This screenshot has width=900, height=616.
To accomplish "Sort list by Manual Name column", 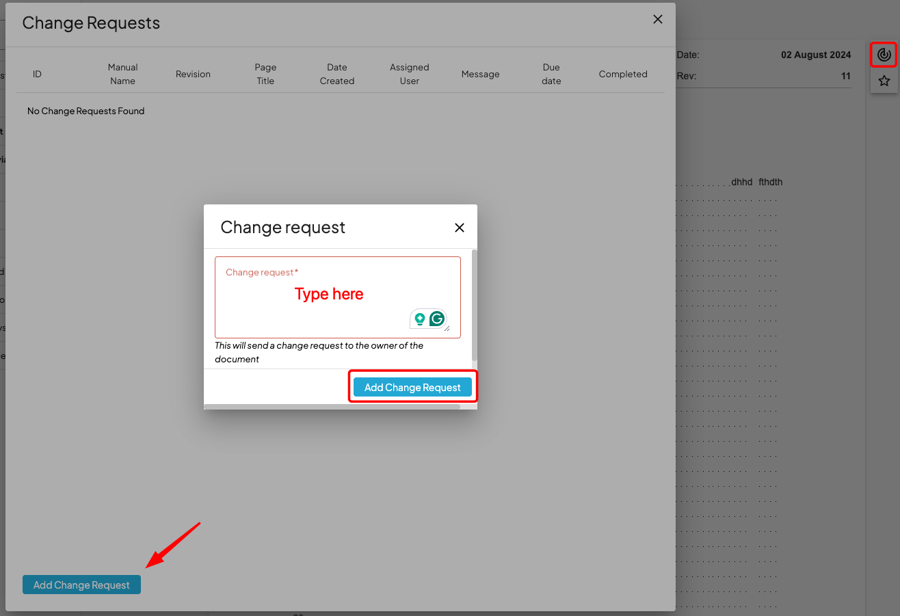I will tap(122, 74).
